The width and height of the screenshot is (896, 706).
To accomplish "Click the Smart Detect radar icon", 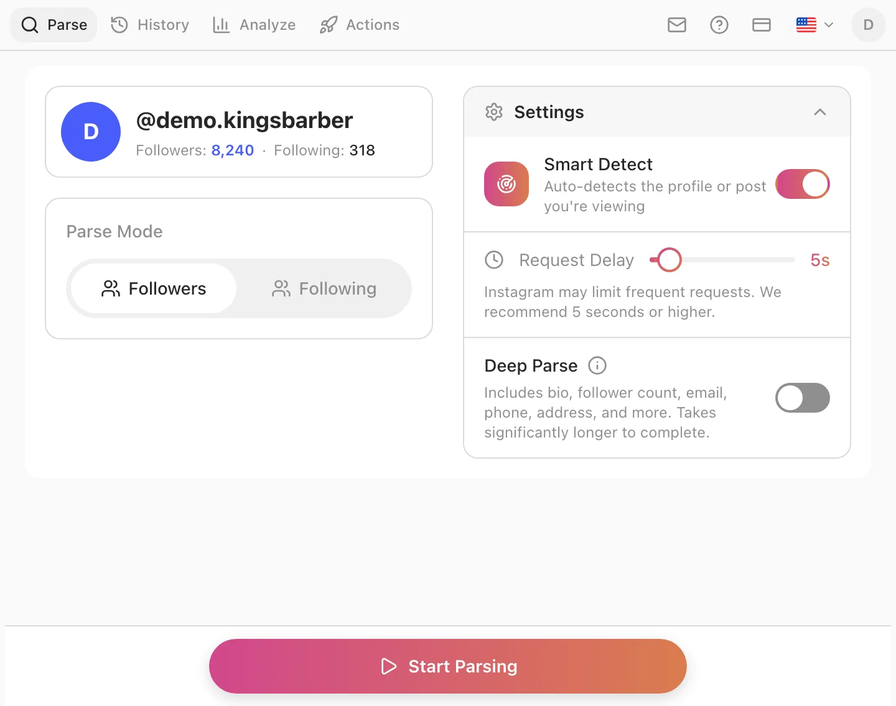I will (x=506, y=184).
